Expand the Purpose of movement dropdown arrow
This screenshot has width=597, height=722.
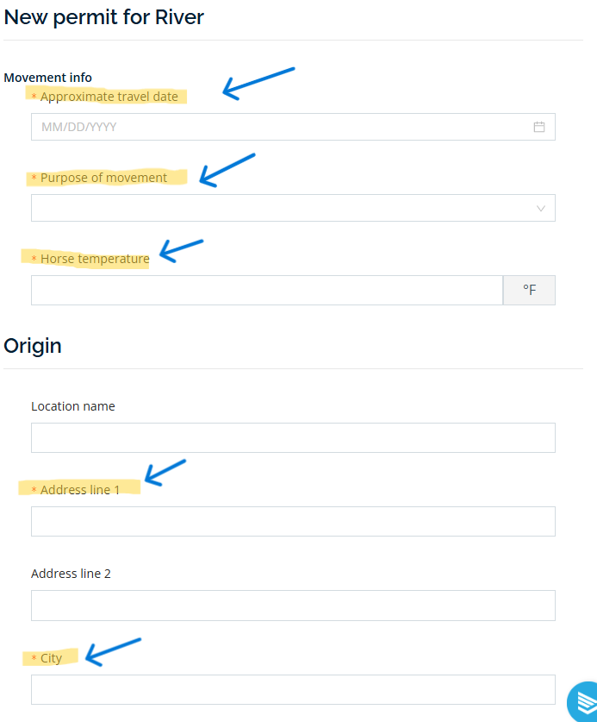[x=541, y=208]
